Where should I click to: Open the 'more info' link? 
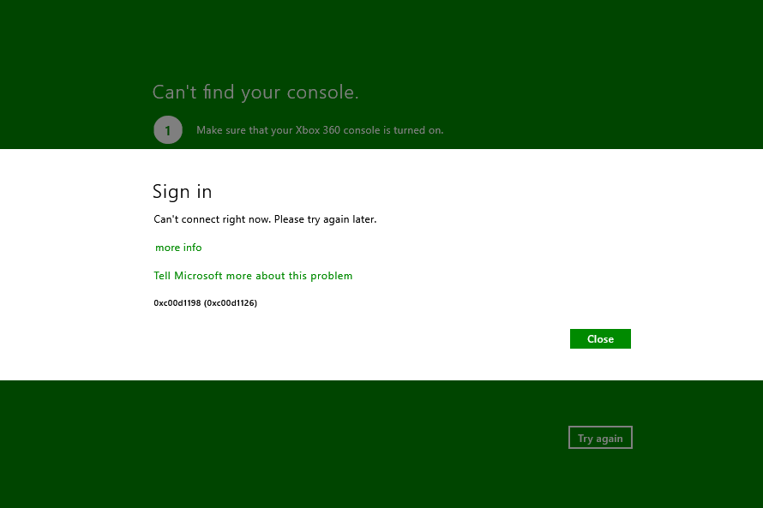[178, 248]
